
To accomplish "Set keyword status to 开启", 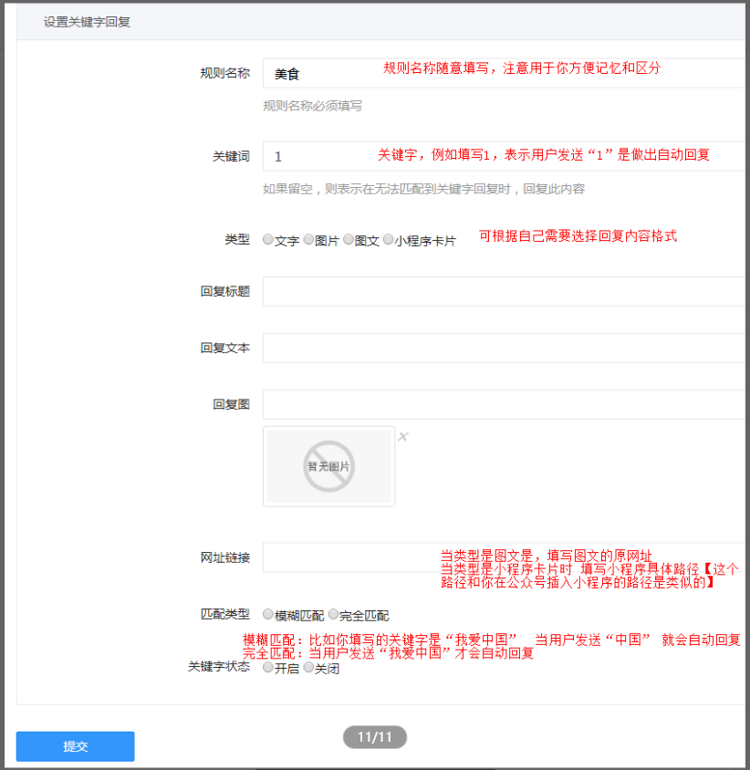I will click(x=267, y=667).
